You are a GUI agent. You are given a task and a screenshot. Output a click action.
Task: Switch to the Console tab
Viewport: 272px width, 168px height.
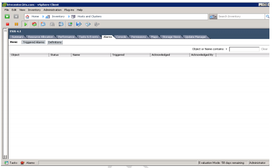click(x=121, y=37)
